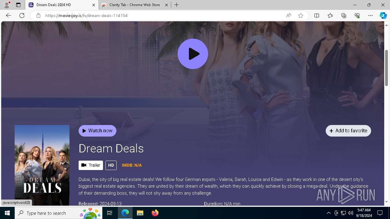390x219 pixels.
Task: Open Browser essentials
Action: click(x=357, y=16)
